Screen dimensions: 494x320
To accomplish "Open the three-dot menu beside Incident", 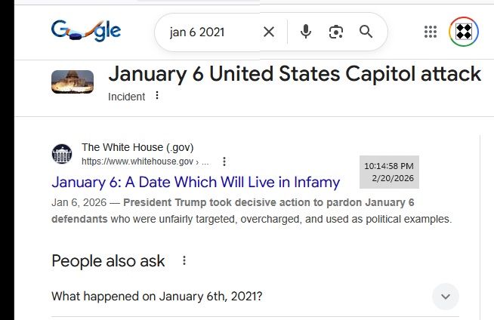I will pos(157,96).
